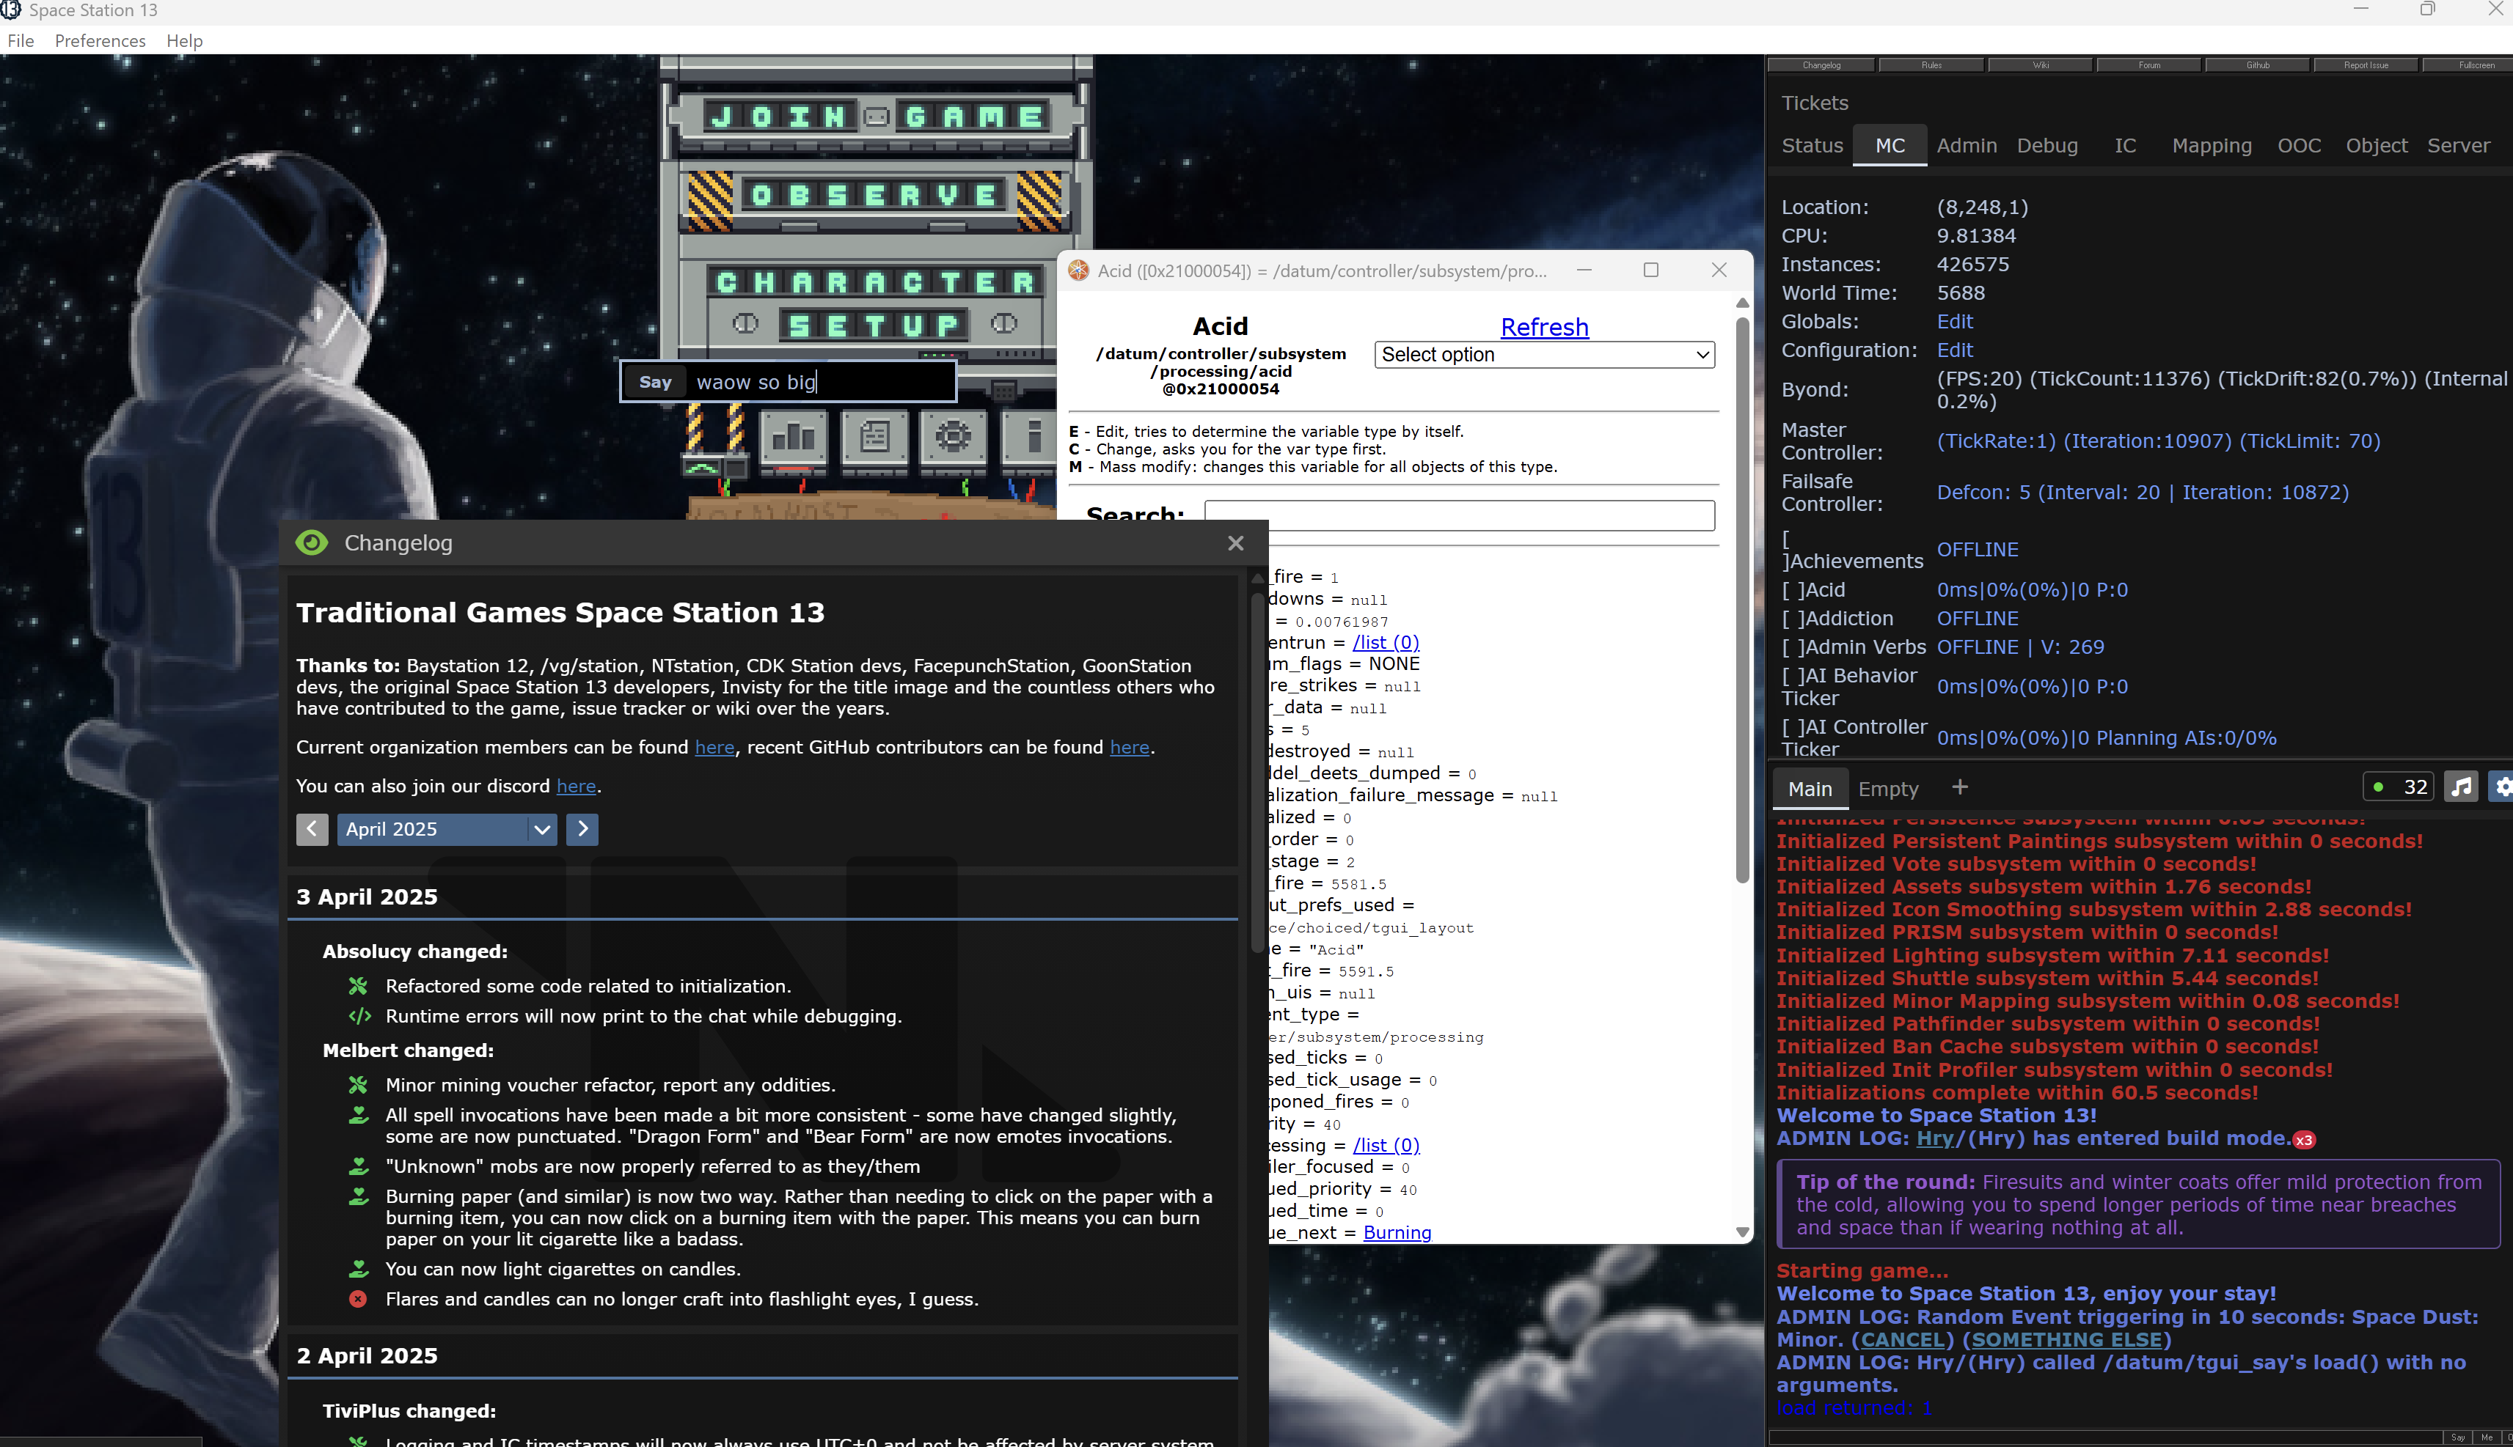
Task: Open the Help menu
Action: coord(184,41)
